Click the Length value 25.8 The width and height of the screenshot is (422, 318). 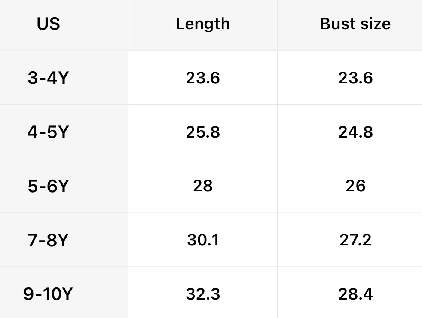[x=203, y=132]
